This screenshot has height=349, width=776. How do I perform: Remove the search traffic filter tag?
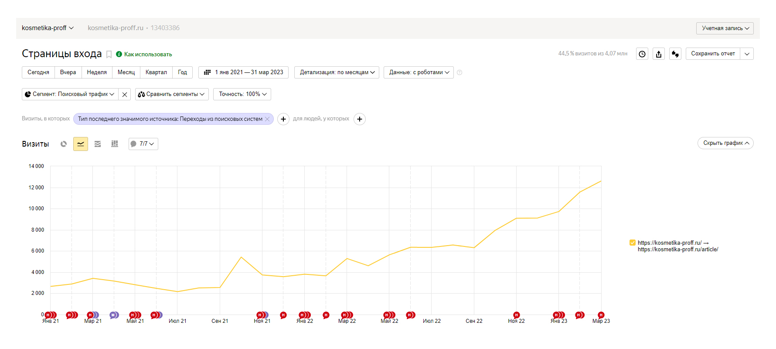pos(267,119)
